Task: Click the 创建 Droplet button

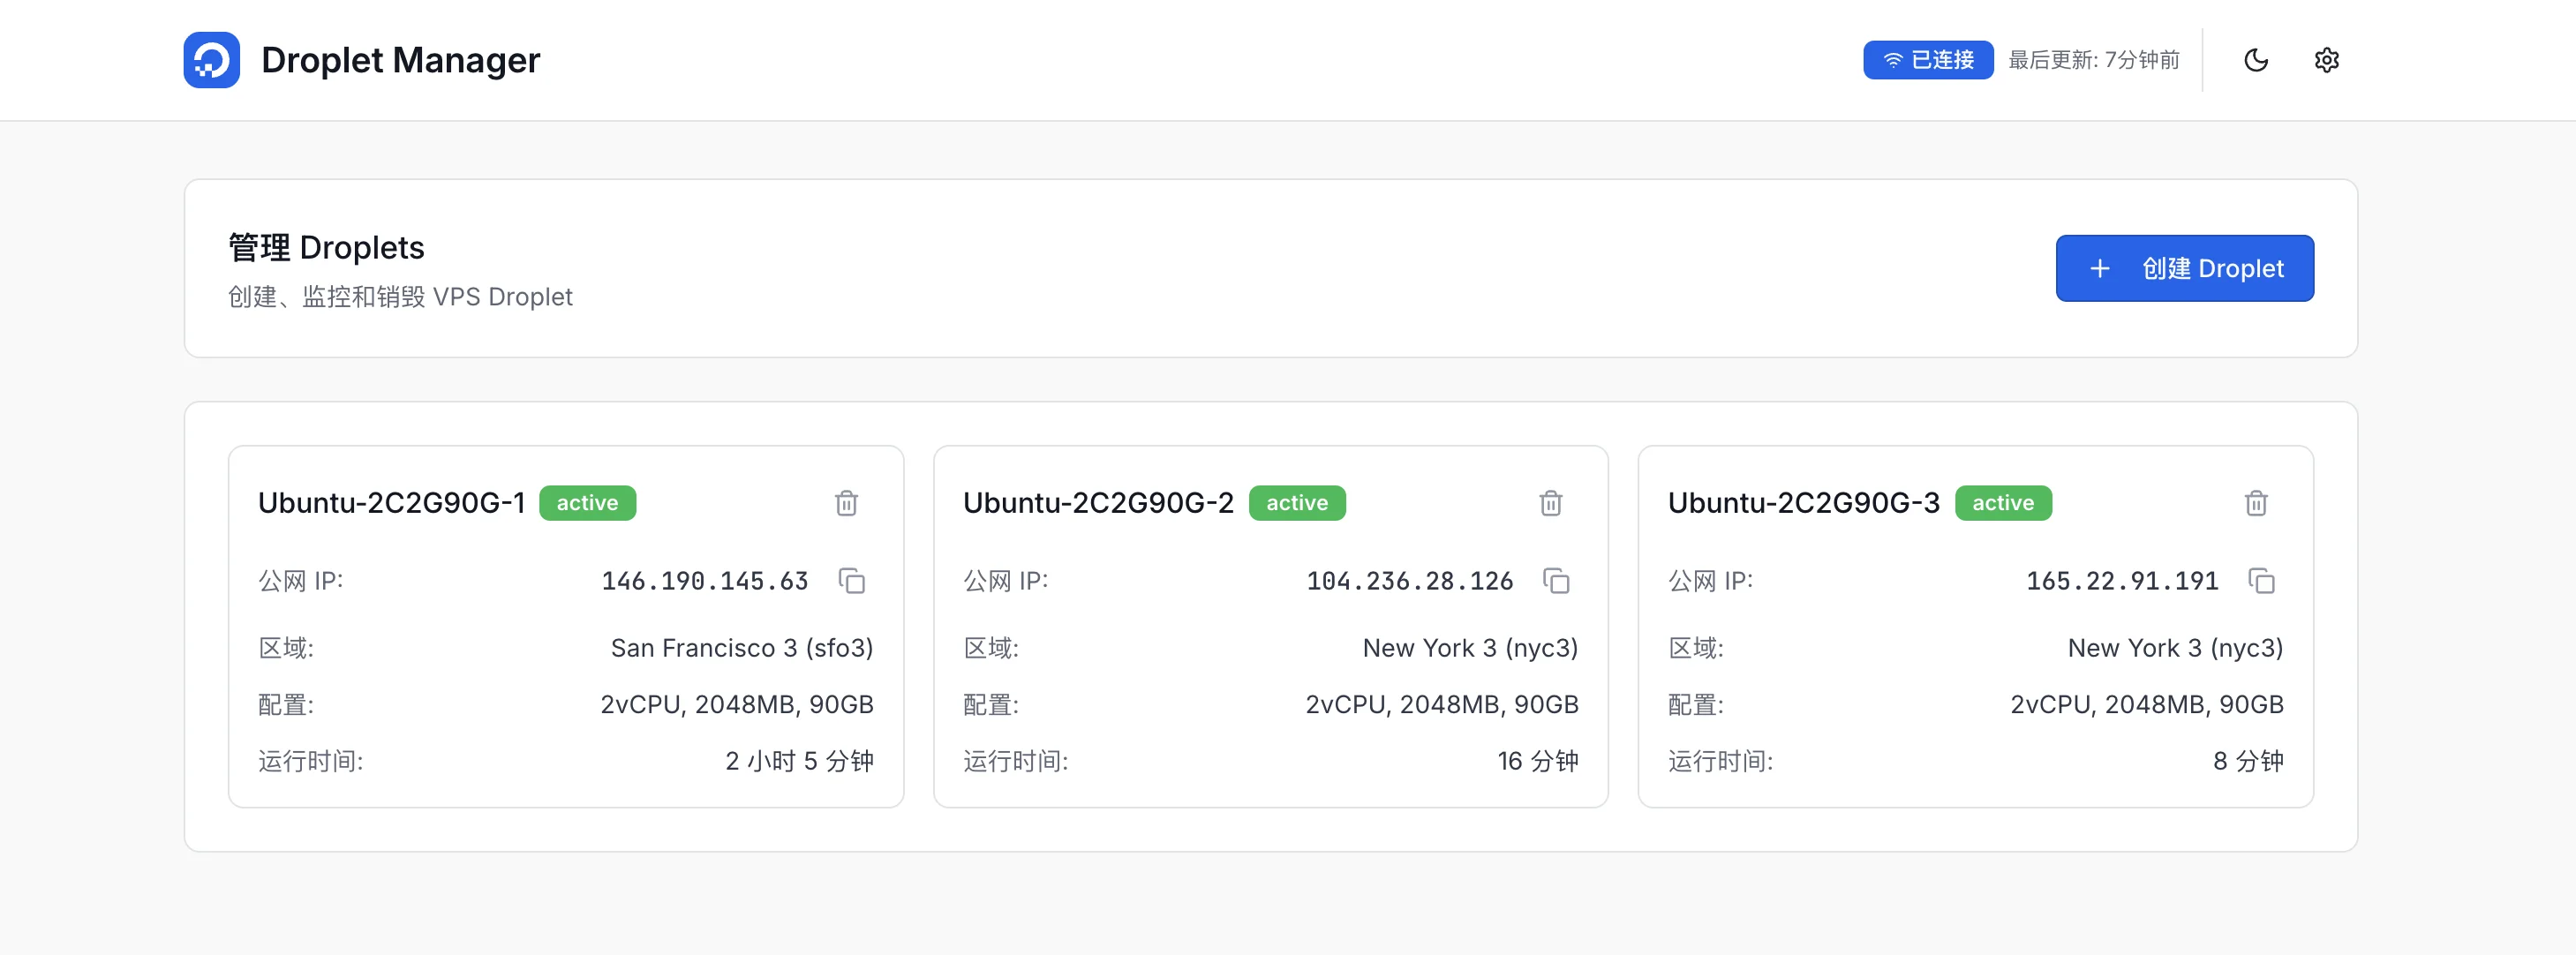Action: coord(2184,268)
